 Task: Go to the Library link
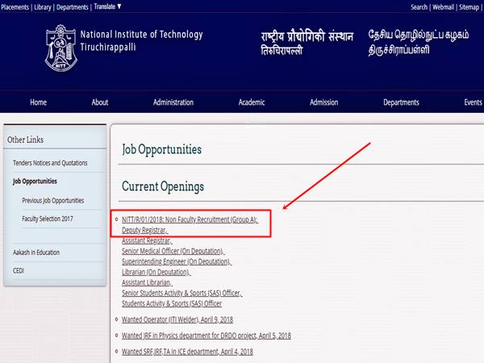(x=43, y=7)
